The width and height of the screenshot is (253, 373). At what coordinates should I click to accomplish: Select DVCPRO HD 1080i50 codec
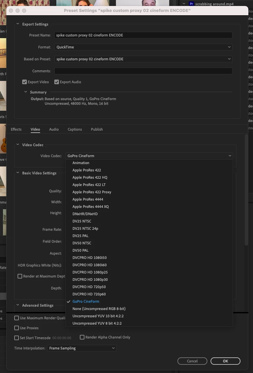[149, 258]
